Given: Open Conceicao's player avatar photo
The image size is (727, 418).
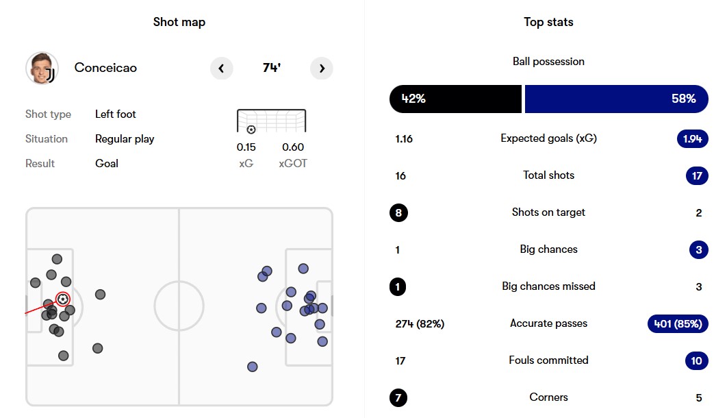Looking at the screenshot, I should coord(42,68).
